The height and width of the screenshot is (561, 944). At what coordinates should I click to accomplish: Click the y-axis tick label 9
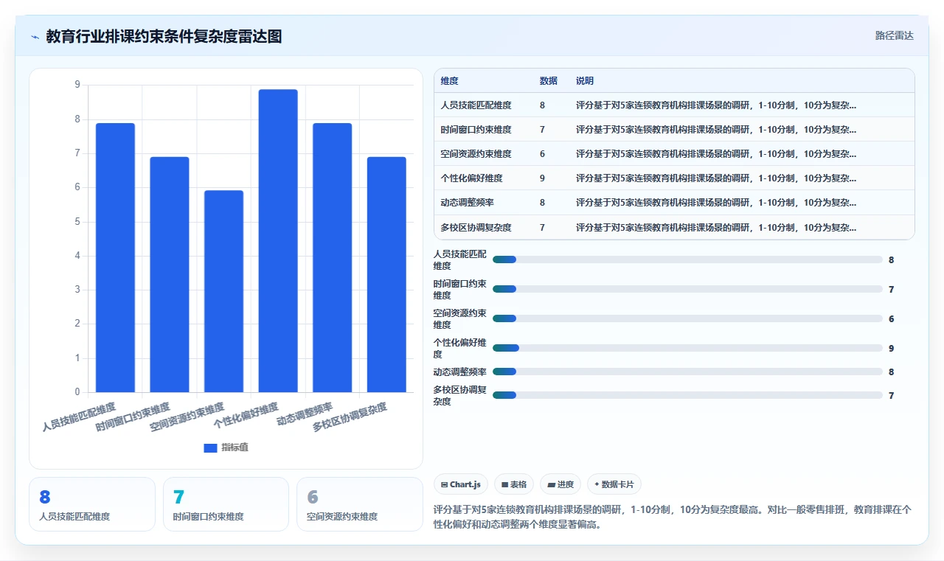pyautogui.click(x=77, y=85)
